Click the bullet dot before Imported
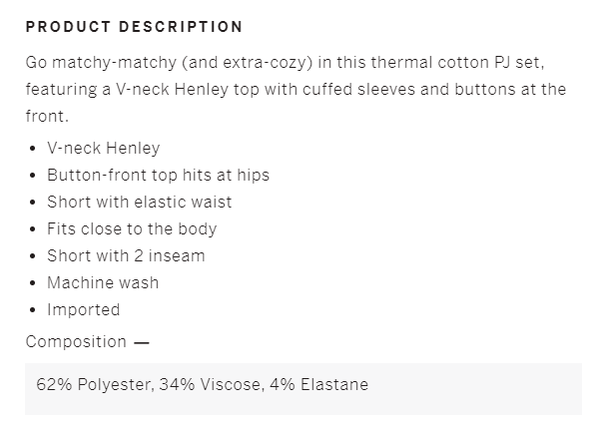593x431 pixels. (33, 310)
